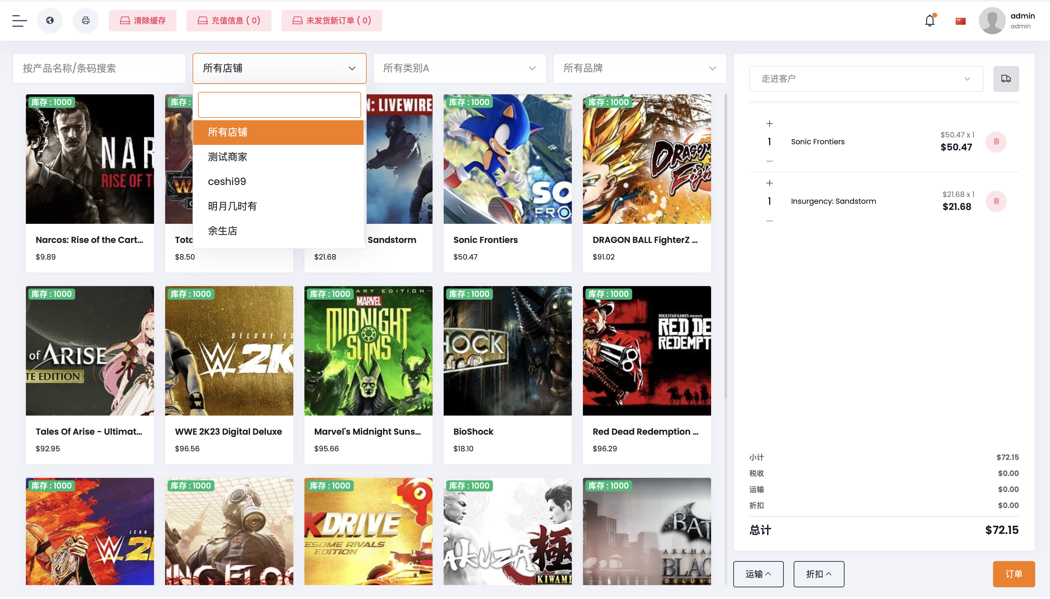Select 测试商家 store option
Screen dimensions: 1050x599
coord(278,157)
